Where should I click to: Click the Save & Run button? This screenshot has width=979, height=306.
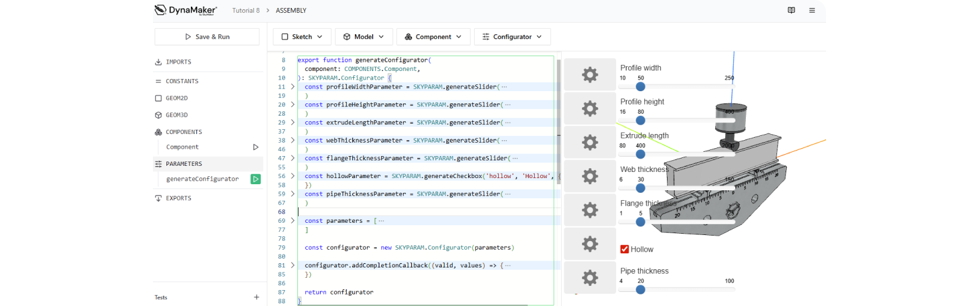pos(207,37)
